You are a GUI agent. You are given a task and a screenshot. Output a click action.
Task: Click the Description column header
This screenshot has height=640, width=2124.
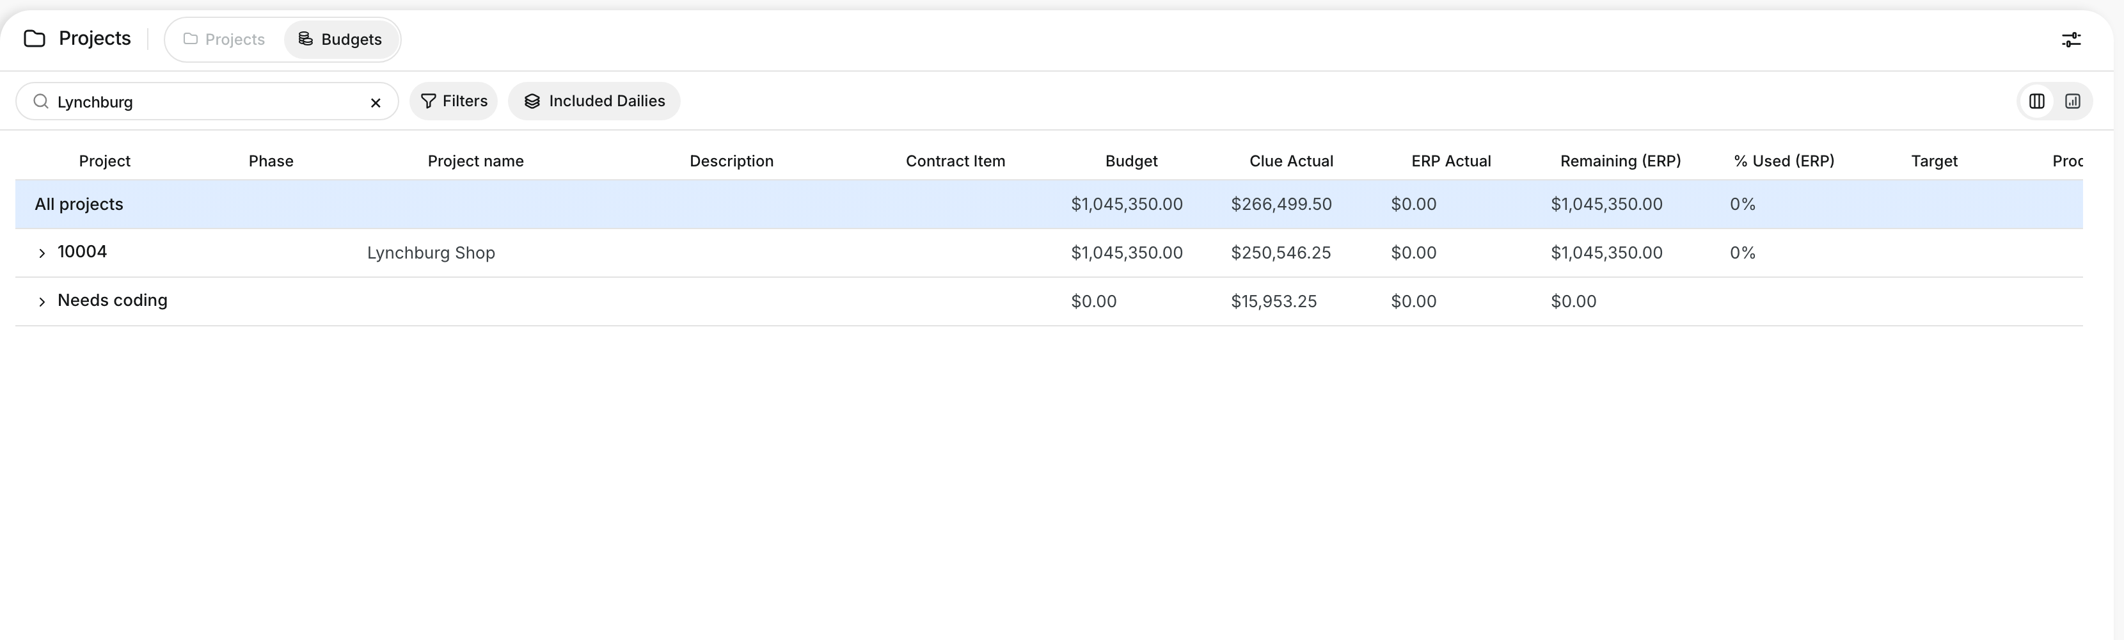coord(731,161)
